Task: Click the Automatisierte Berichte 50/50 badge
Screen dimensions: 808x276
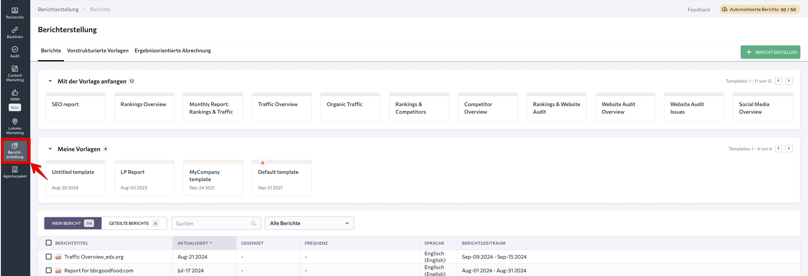Action: click(759, 10)
